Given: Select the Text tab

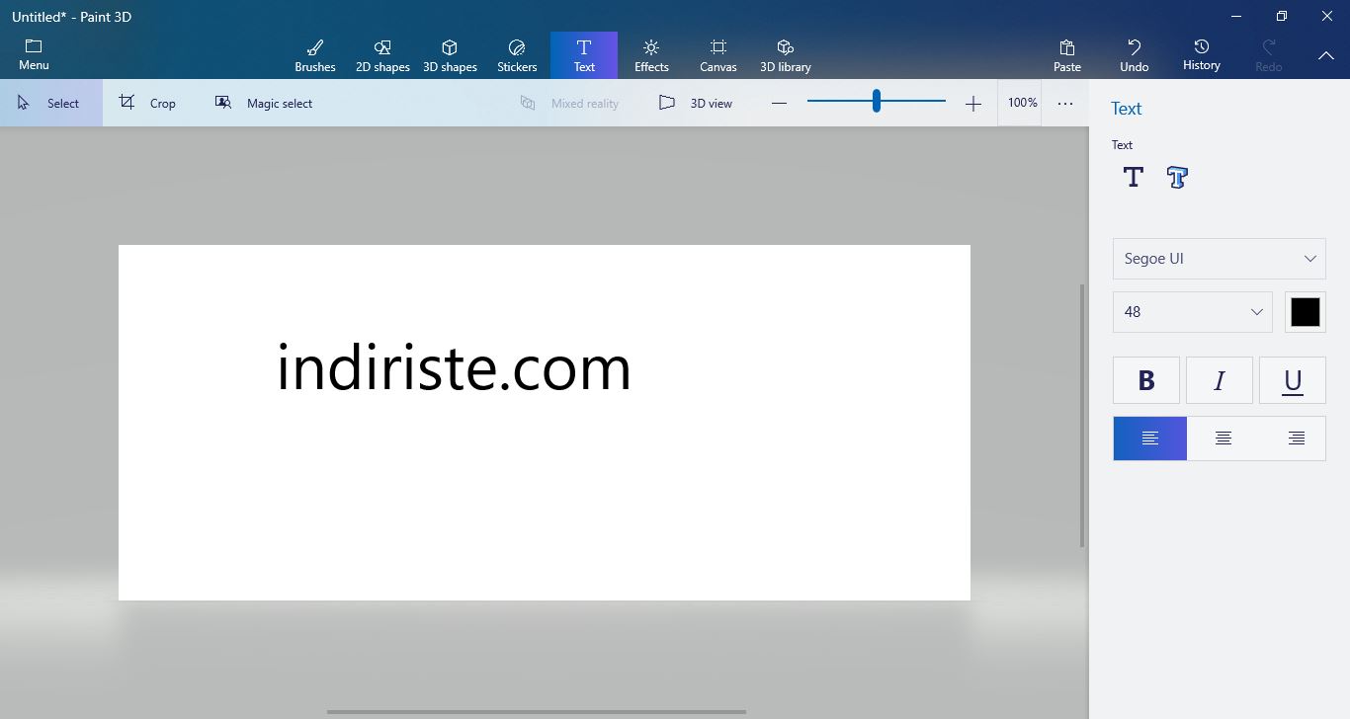Looking at the screenshot, I should pyautogui.click(x=584, y=55).
